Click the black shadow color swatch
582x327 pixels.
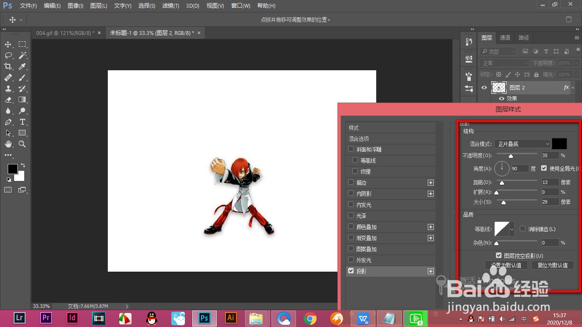click(x=559, y=143)
